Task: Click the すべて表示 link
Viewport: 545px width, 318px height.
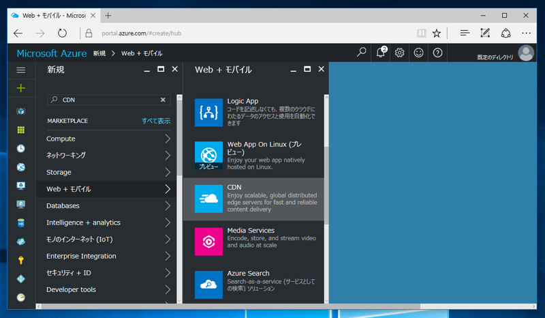Action: coord(156,121)
